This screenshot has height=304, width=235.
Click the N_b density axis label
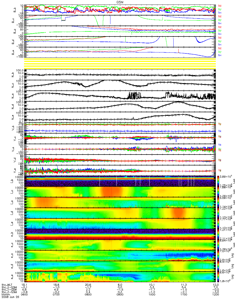click(x=13, y=74)
